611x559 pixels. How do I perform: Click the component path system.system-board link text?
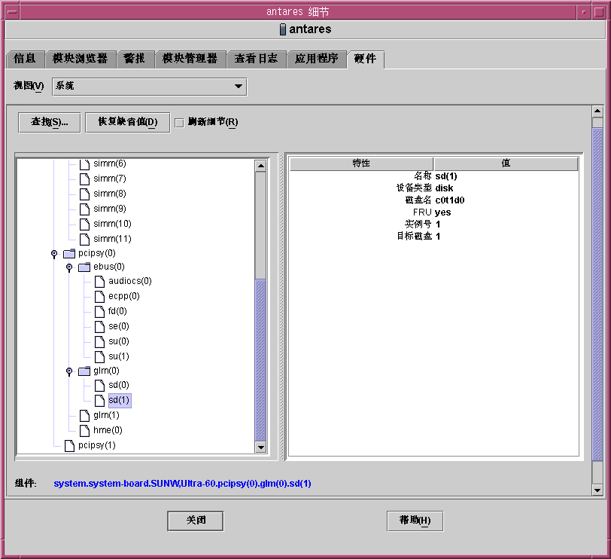[182, 484]
